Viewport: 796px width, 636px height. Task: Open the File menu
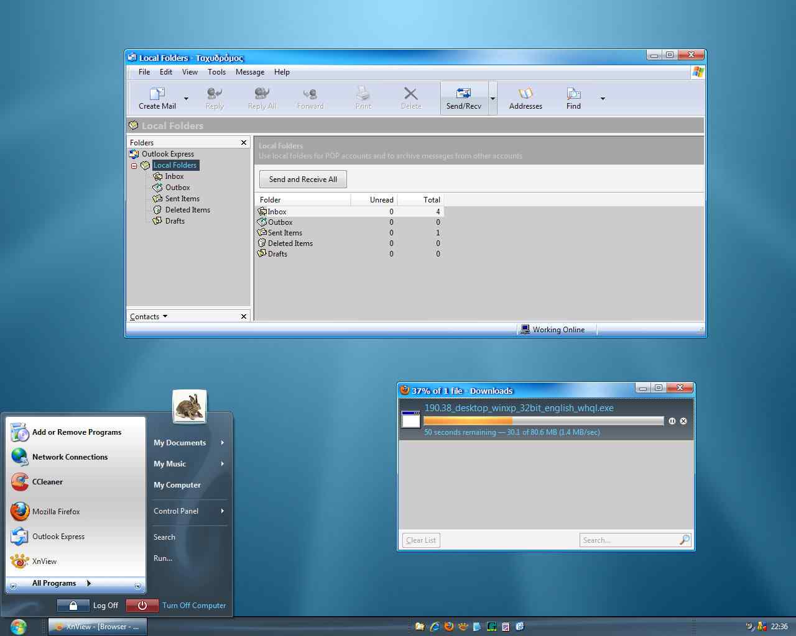pos(144,72)
